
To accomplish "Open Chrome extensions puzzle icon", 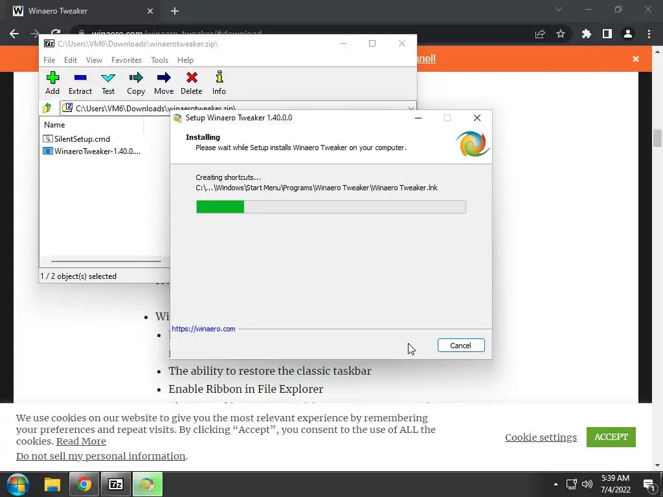I will point(586,34).
